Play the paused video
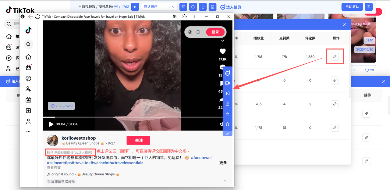The width and height of the screenshot is (390, 190). click(51, 124)
